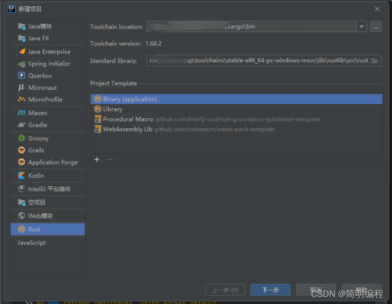Image resolution: width=392 pixels, height=304 pixels.
Task: Choose the Micronaut mu icon
Action: click(x=22, y=88)
